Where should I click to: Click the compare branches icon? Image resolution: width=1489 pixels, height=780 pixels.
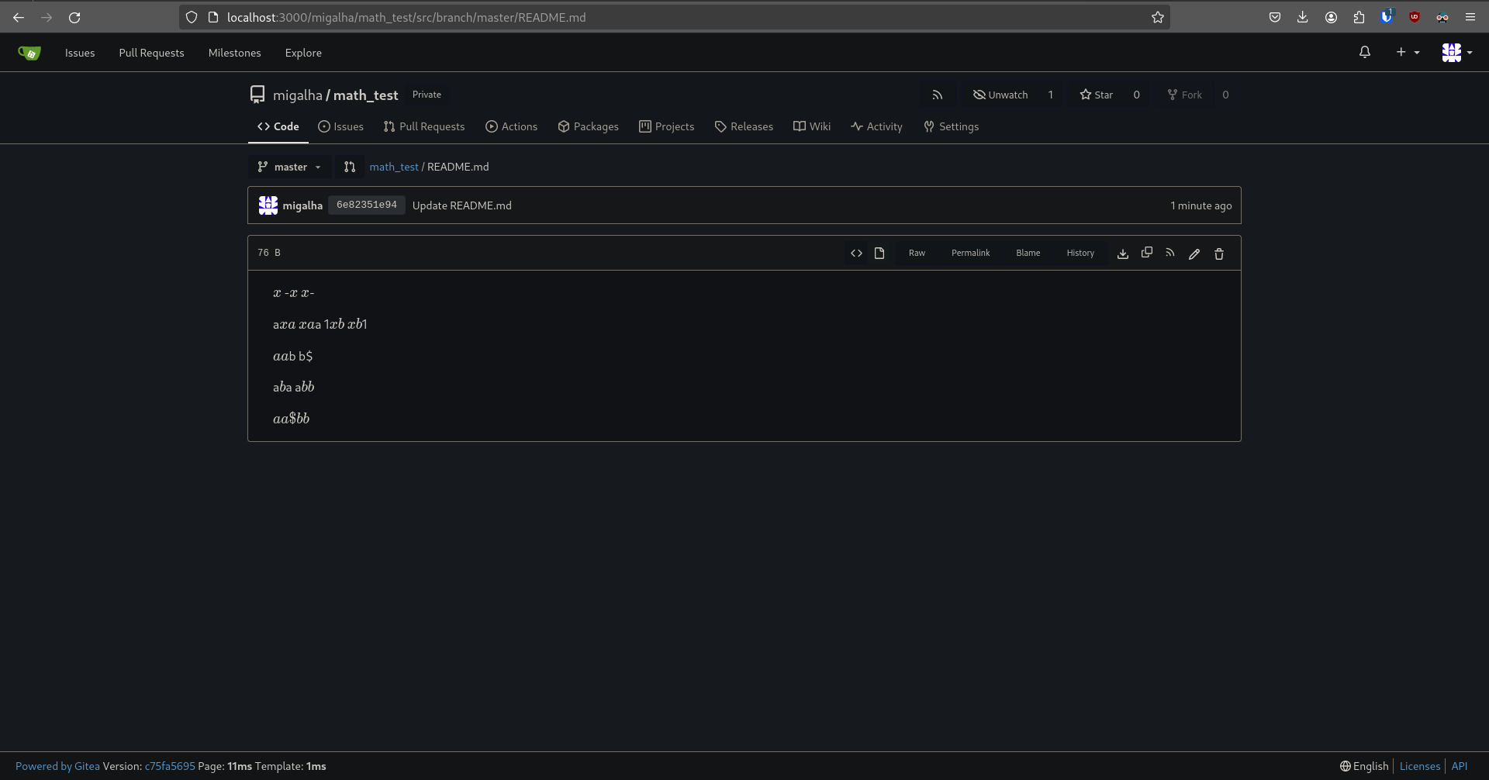[350, 167]
